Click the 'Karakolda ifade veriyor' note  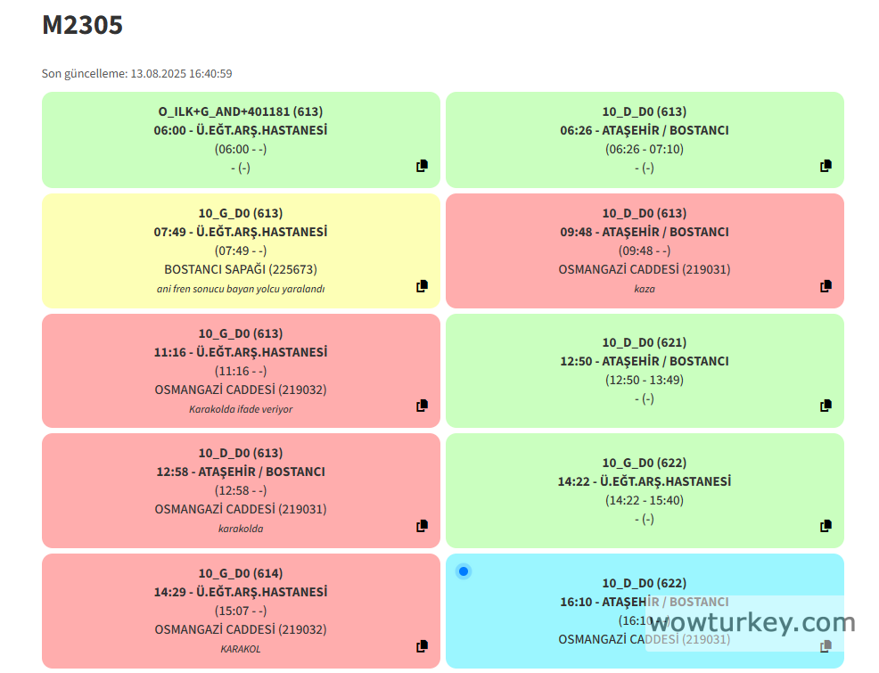pos(241,409)
